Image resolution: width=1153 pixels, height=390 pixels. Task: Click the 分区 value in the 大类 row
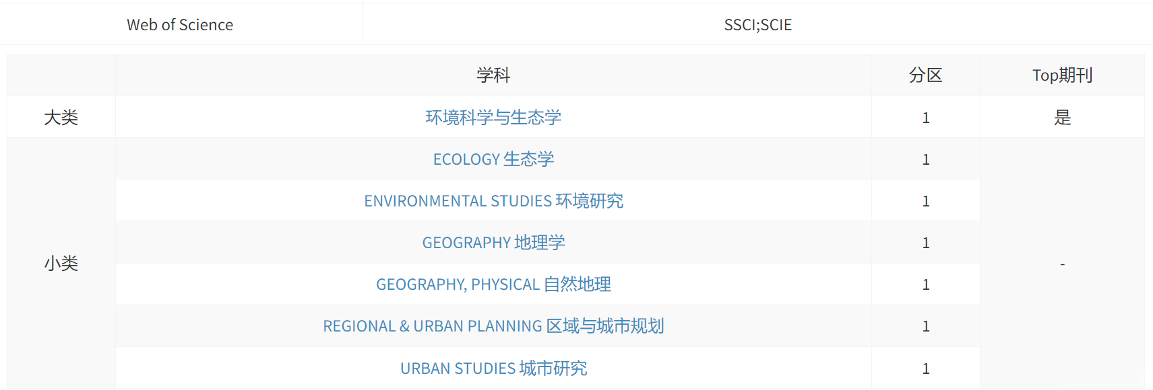(926, 118)
